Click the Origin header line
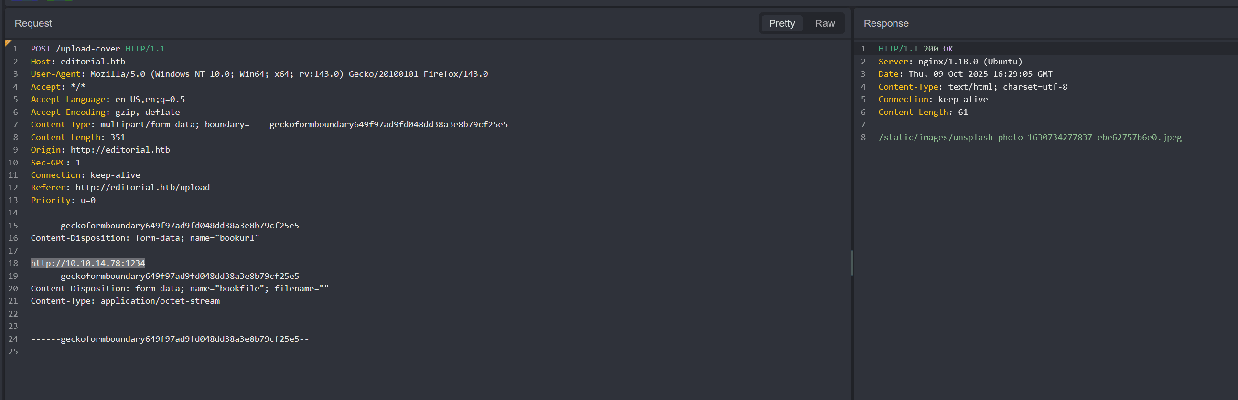Screen dimensions: 1238x400 pyautogui.click(x=100, y=150)
